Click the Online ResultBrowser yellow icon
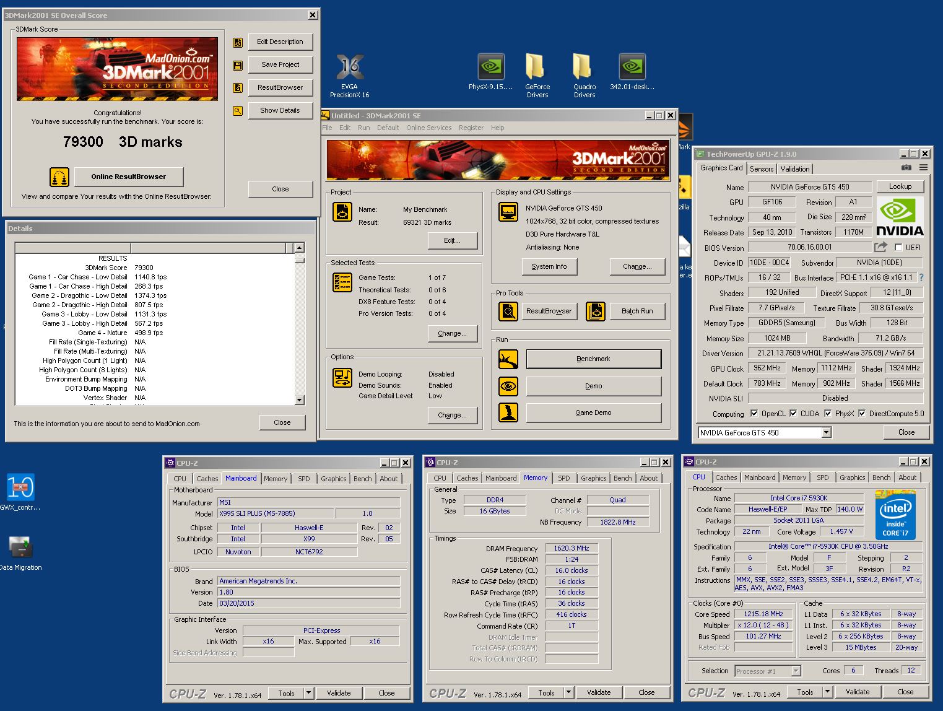 [59, 177]
